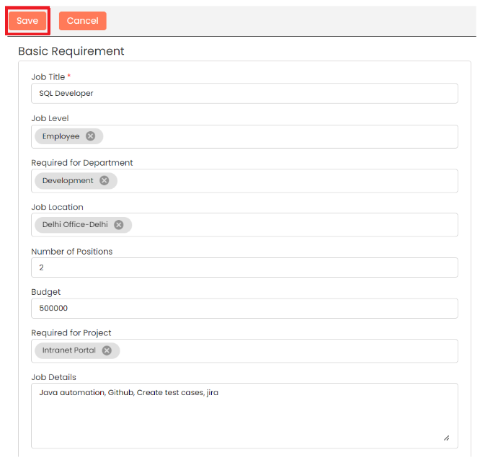480x460 pixels.
Task: Remove the Employee chip from Job Level
Action: point(90,136)
